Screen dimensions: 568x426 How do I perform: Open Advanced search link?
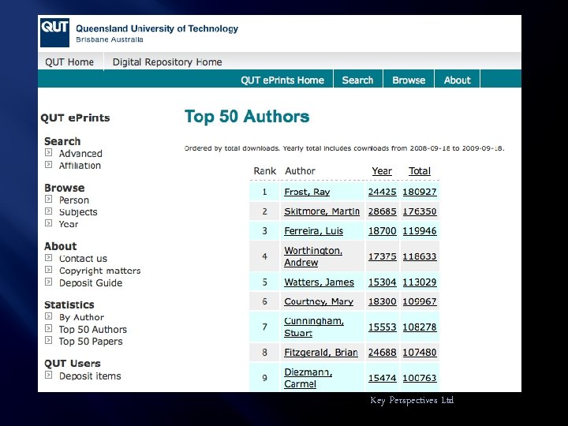click(x=80, y=154)
